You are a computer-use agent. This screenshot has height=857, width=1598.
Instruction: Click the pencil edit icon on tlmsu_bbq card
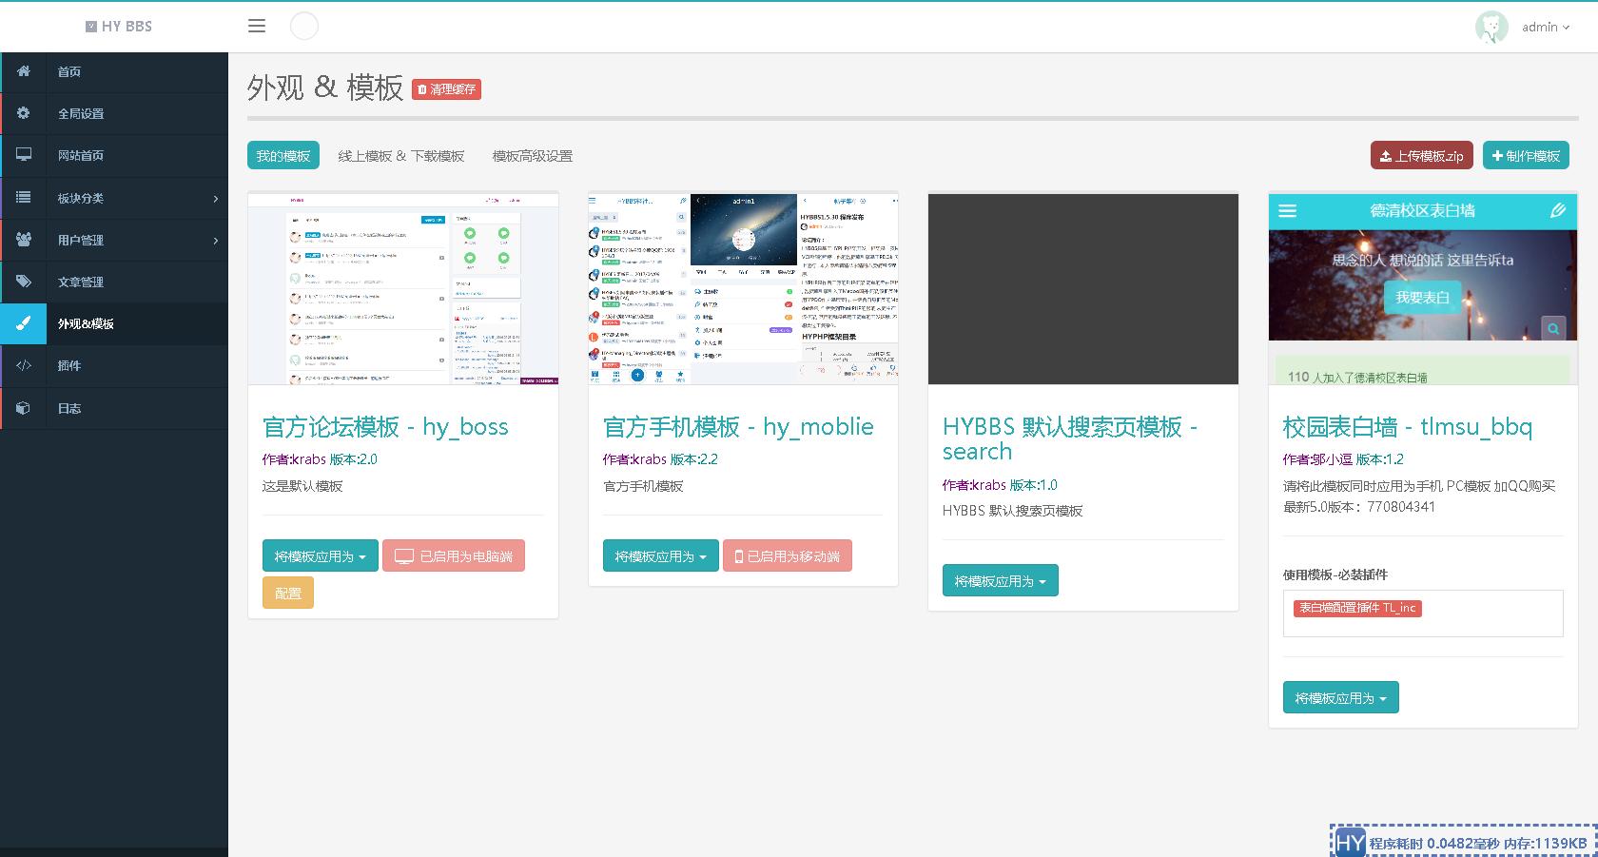point(1558,211)
